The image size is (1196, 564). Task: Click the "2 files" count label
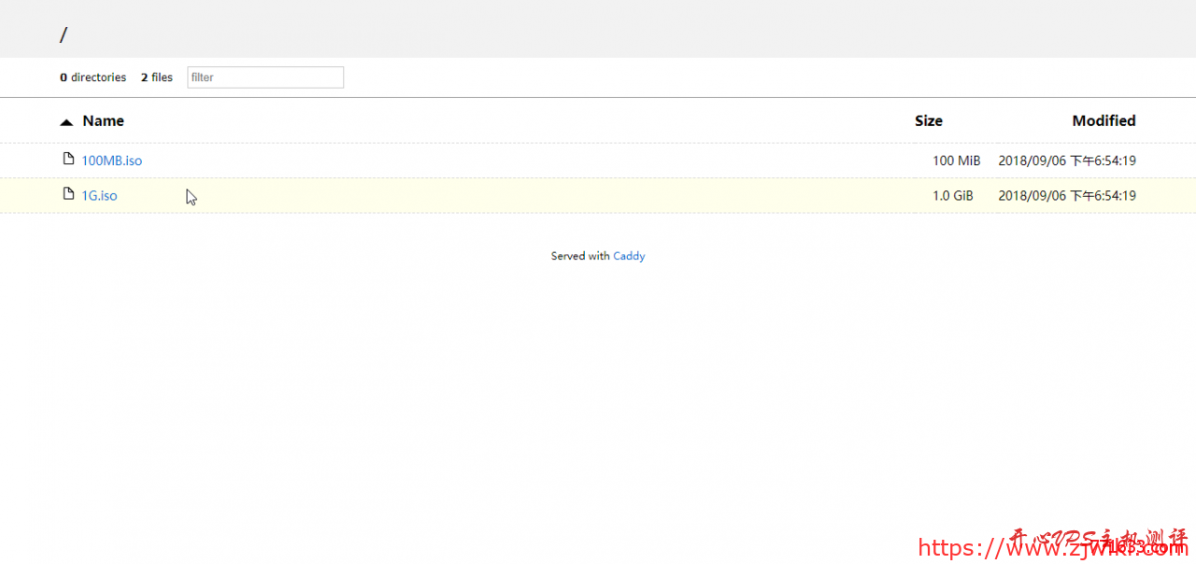click(x=157, y=78)
